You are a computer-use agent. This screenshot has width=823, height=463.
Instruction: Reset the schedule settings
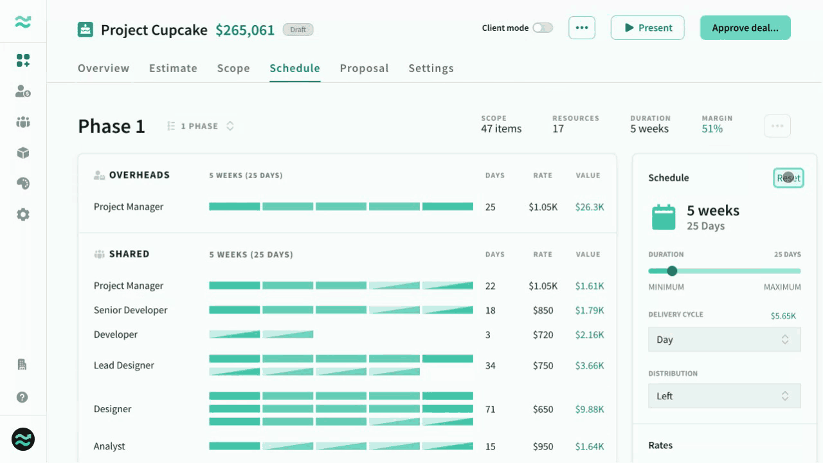pyautogui.click(x=788, y=178)
